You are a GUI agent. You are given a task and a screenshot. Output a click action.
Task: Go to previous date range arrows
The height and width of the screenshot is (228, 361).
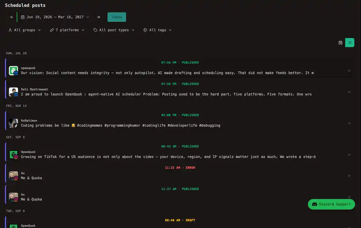point(11,17)
